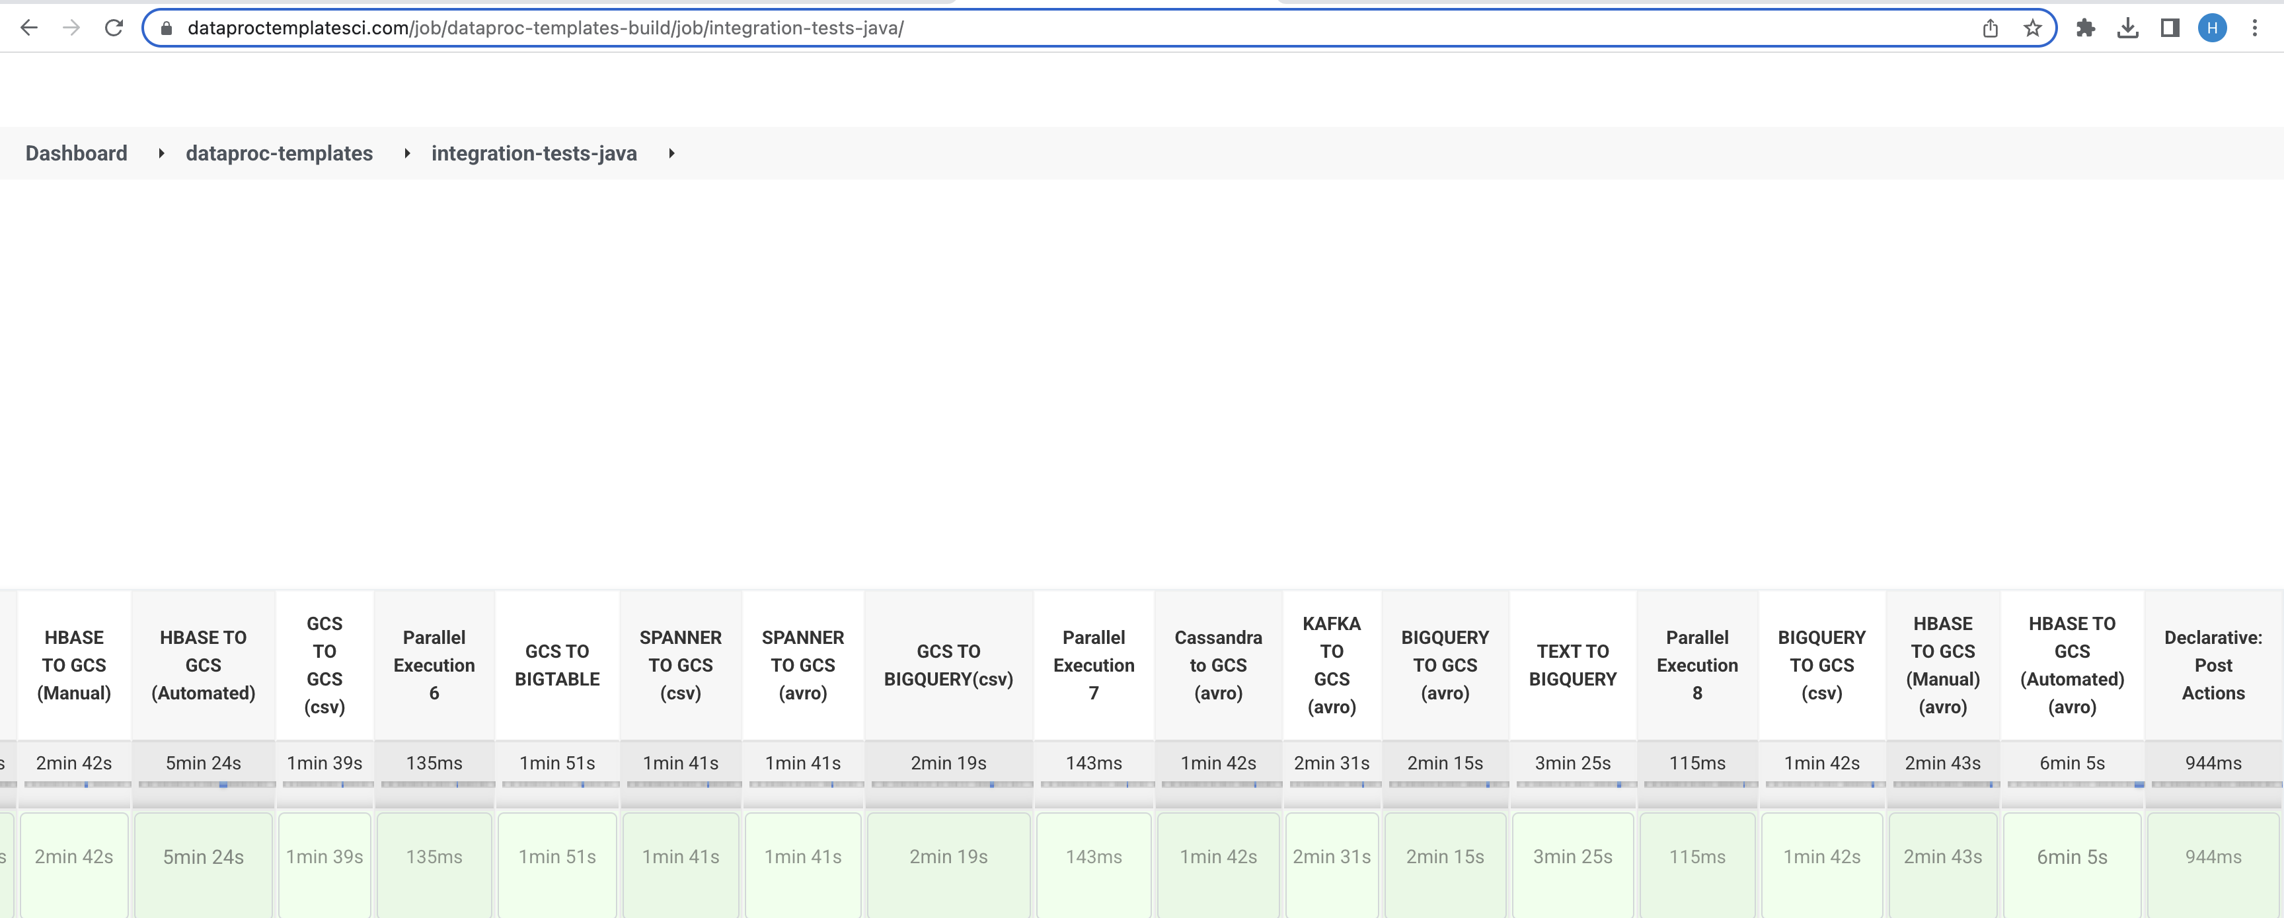Select the Cassandra to GCS (avro) header
The height and width of the screenshot is (918, 2284).
coord(1218,664)
